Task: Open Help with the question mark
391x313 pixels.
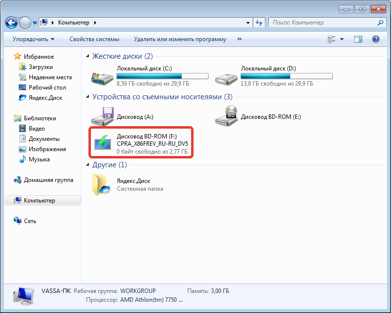Action: coord(376,39)
